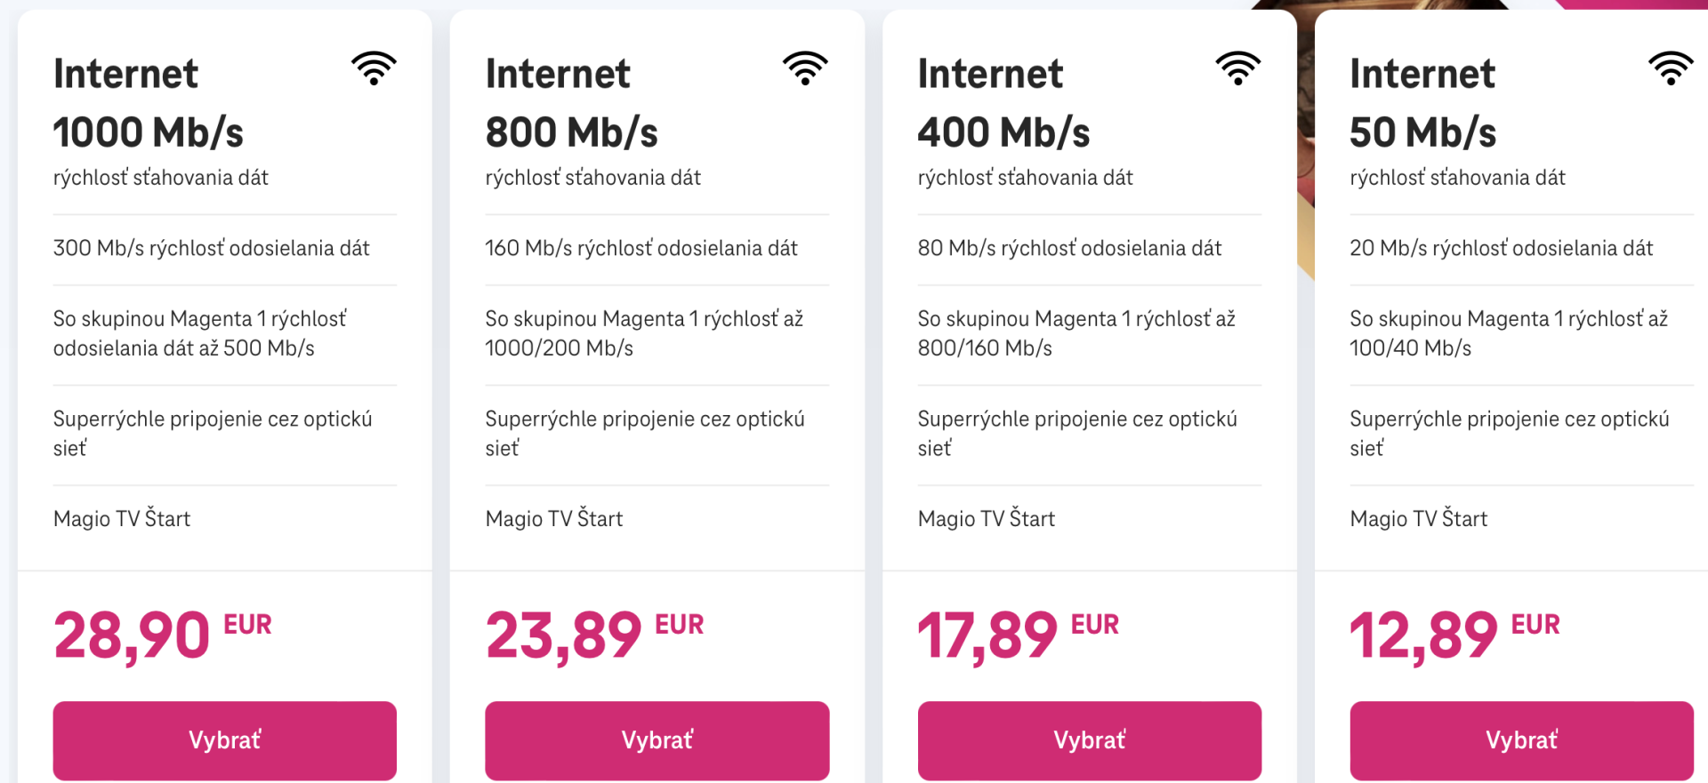Choose Vybrať under the 23,89 EUR plan
This screenshot has width=1708, height=783.
pyautogui.click(x=657, y=740)
